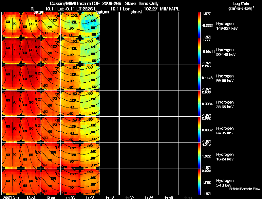Click the empty 149-227 keV panel at 14:36
This screenshot has height=199, width=262.
(149, 25)
